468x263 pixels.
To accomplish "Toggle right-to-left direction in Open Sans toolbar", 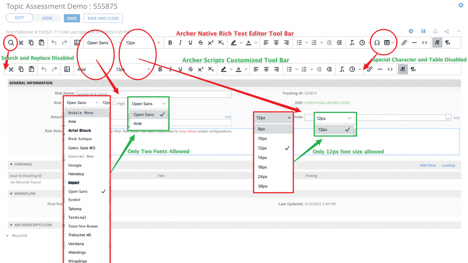I will [x=448, y=43].
